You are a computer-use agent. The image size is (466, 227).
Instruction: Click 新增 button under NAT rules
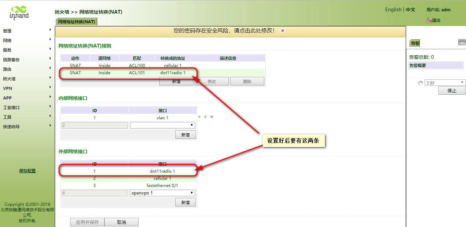[176, 82]
